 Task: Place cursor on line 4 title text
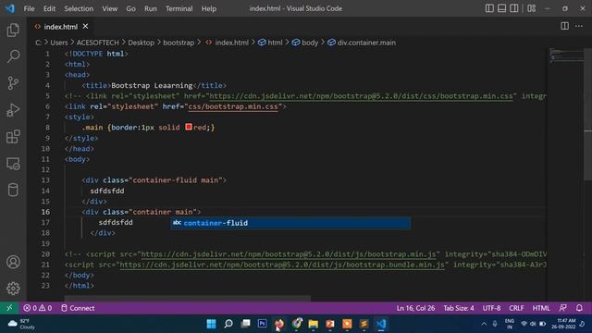click(152, 85)
